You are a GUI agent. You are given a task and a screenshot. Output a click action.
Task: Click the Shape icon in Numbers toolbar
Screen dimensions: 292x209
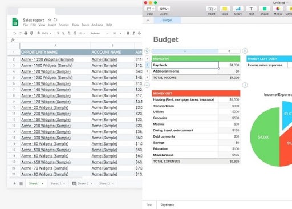click(x=265, y=9)
